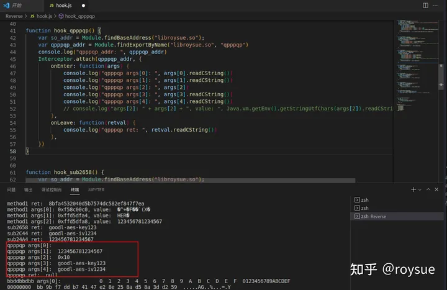Click terminal line 'qpppqp args[4]: goodl-aes-iv1234'
The height and width of the screenshot is (290, 447).
point(56,269)
